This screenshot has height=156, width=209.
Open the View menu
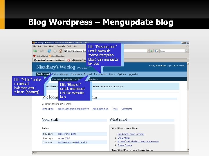(45, 46)
